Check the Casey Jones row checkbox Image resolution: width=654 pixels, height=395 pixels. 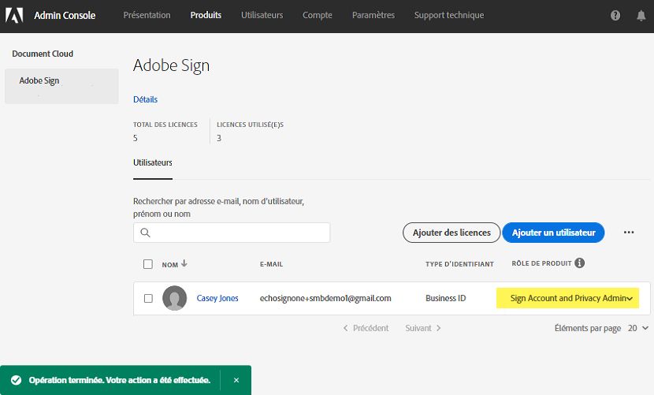coord(148,299)
